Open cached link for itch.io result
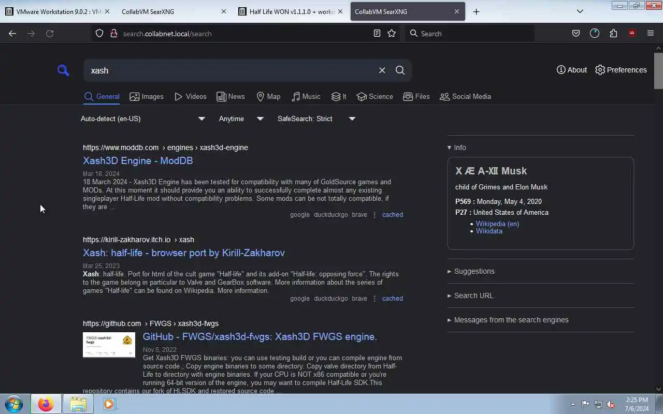Screen dimensions: 663x414 [392, 298]
